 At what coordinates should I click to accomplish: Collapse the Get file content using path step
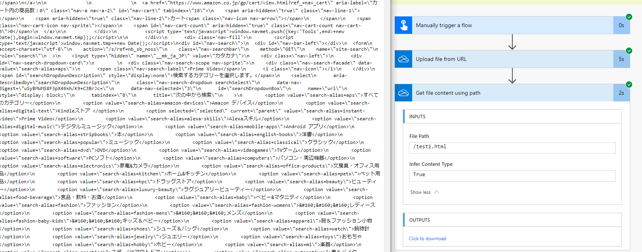click(x=512, y=93)
